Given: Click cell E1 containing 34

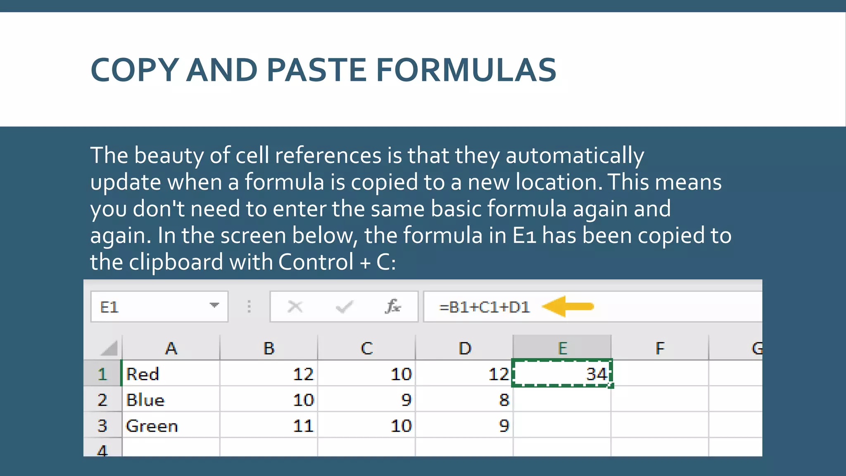Looking at the screenshot, I should click(x=562, y=374).
